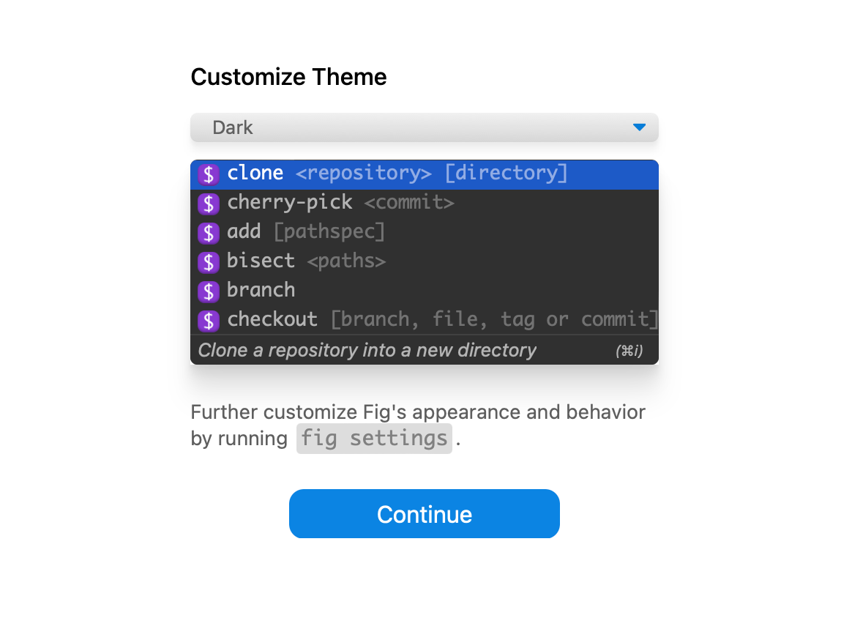Click the dollar icon beside add
This screenshot has width=852, height=618.
pos(208,233)
